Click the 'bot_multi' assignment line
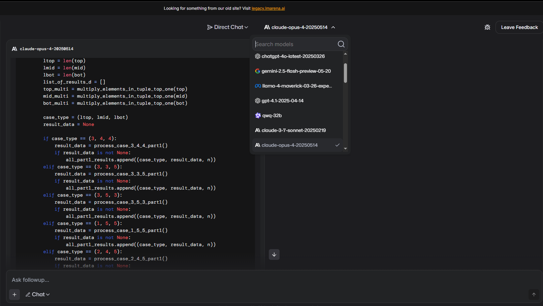This screenshot has height=306, width=543. tap(115, 103)
